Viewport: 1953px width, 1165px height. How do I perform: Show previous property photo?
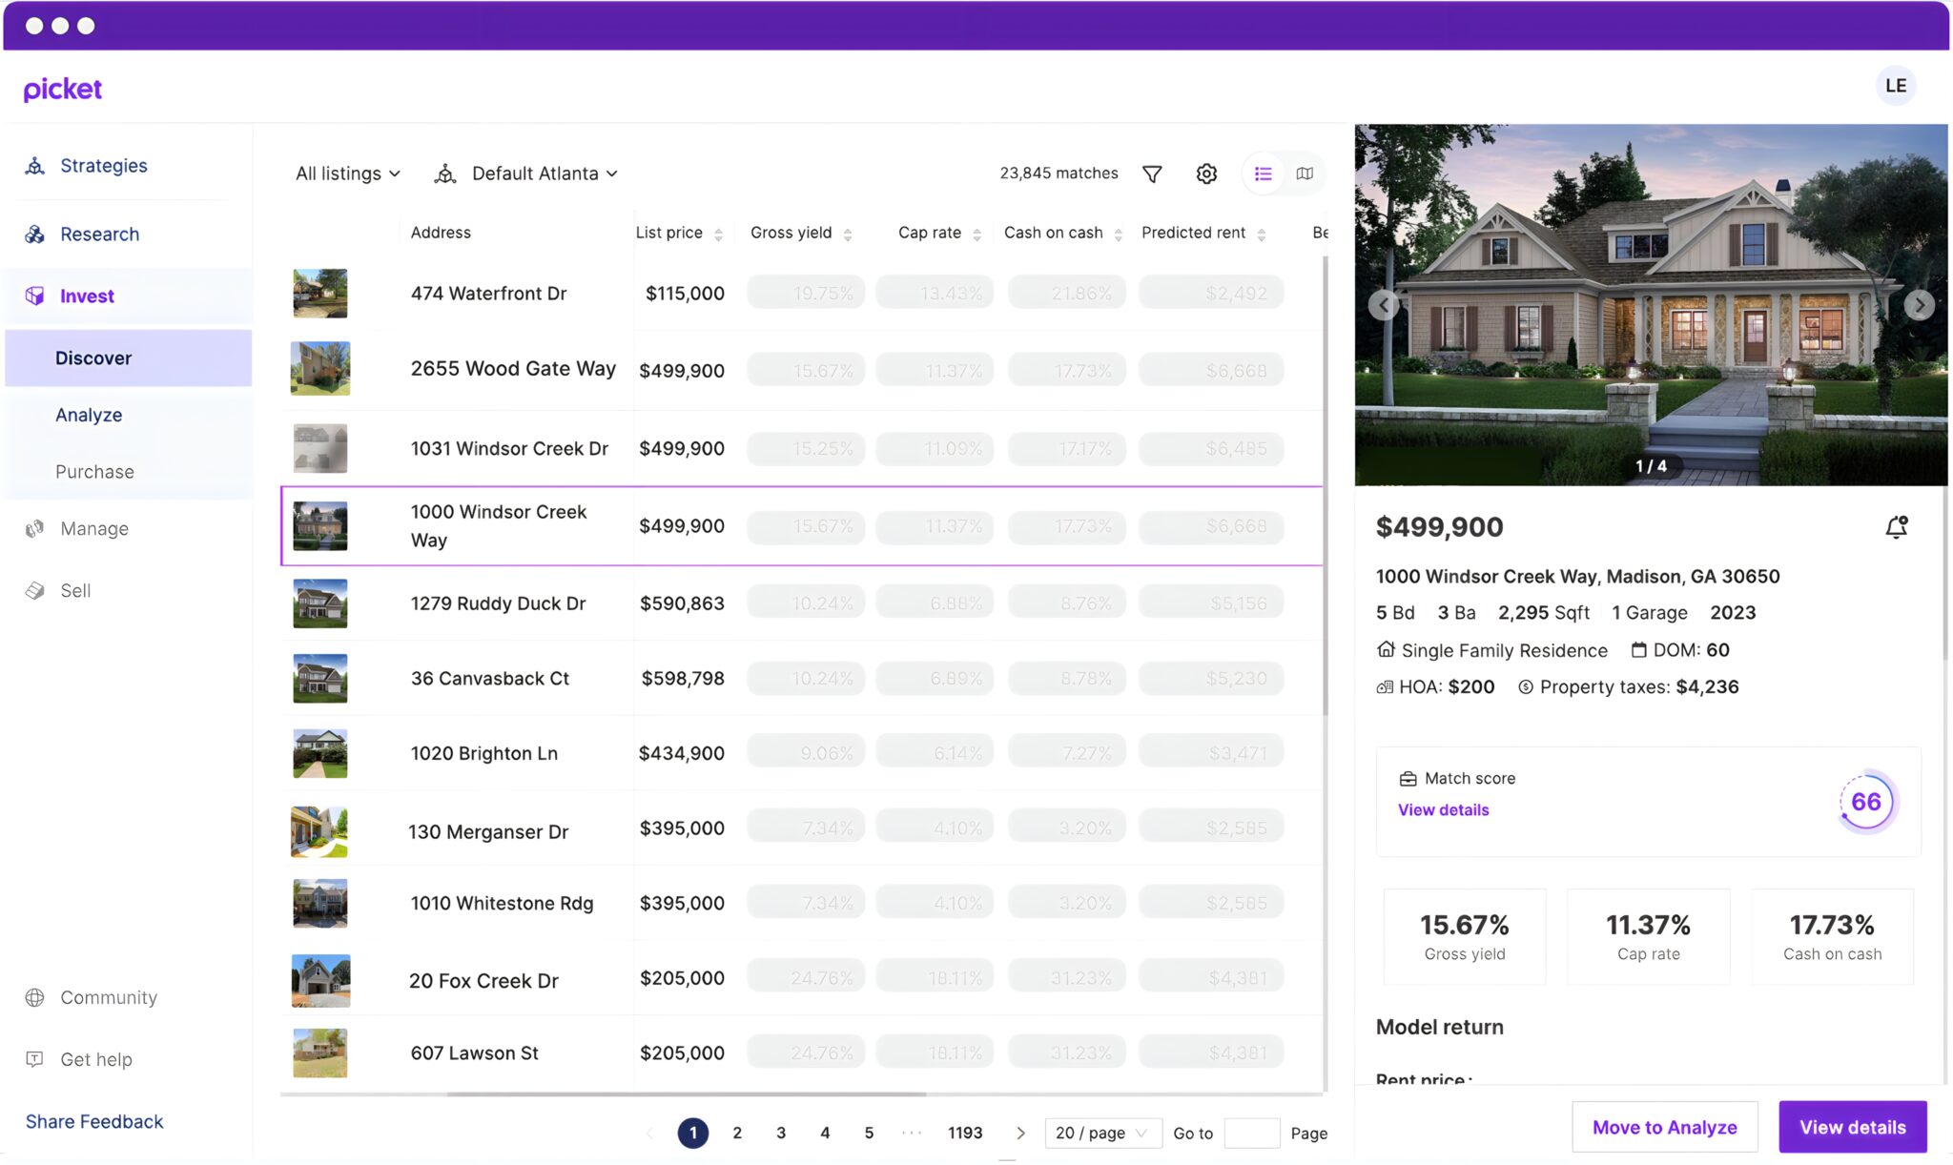coord(1384,305)
